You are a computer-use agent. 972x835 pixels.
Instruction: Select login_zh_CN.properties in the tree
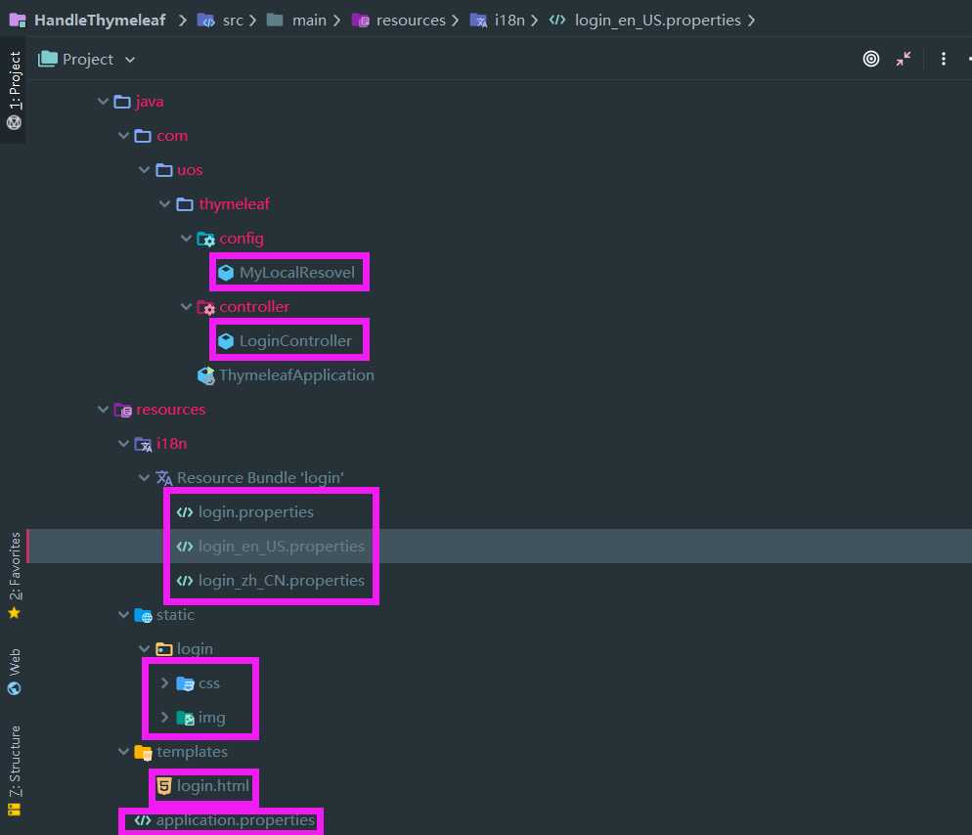tap(281, 580)
